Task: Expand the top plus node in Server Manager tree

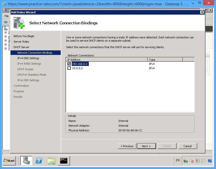Action: click(6, 33)
